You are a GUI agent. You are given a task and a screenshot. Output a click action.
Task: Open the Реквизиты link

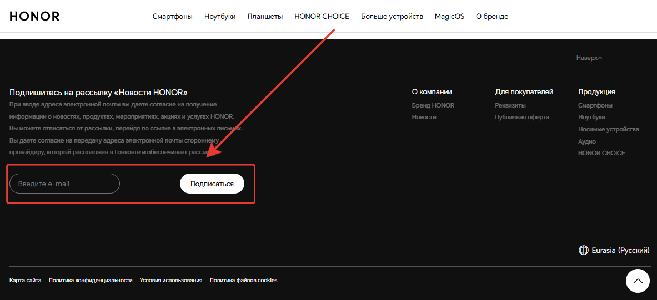(x=510, y=105)
